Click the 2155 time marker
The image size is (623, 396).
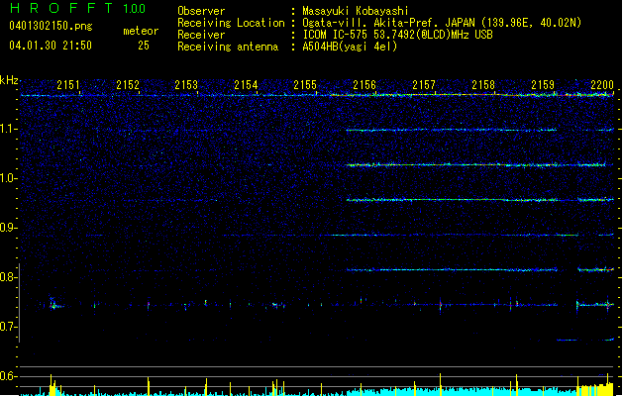[305, 84]
